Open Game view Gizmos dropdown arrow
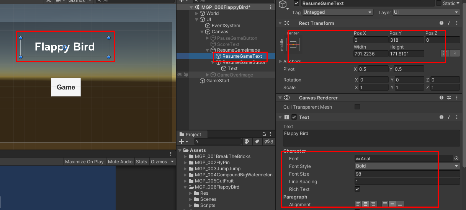 (x=172, y=162)
